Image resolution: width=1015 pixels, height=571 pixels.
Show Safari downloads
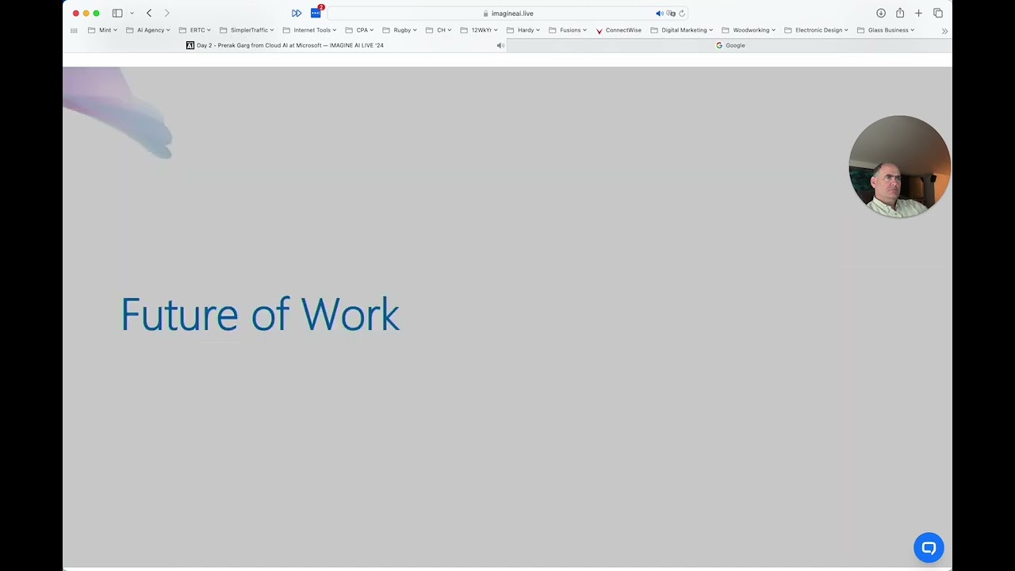coord(881,13)
